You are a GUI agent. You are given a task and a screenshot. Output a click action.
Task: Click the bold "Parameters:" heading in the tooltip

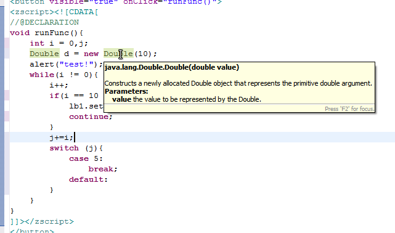pyautogui.click(x=126, y=91)
